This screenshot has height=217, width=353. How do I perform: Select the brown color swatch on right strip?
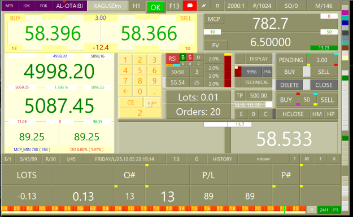pyautogui.click(x=345, y=47)
